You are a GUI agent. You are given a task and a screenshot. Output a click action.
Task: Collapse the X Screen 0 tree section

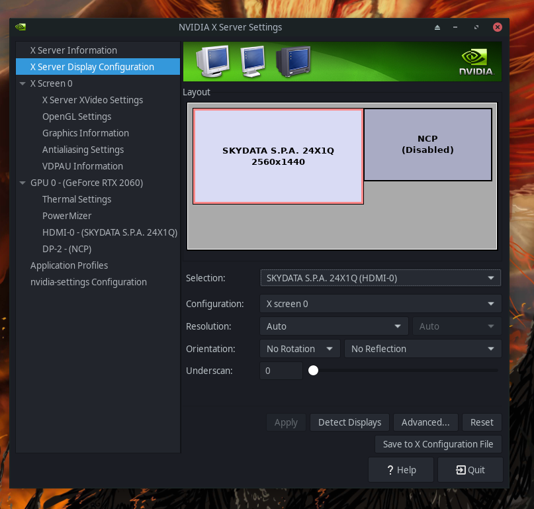coord(22,83)
